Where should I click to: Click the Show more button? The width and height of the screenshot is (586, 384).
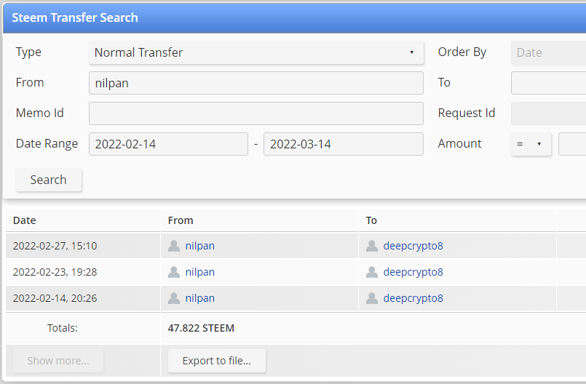tap(58, 361)
